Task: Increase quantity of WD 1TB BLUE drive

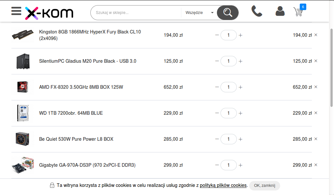Action: pyautogui.click(x=240, y=113)
